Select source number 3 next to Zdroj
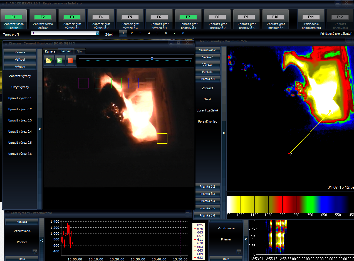 pyautogui.click(x=140, y=33)
